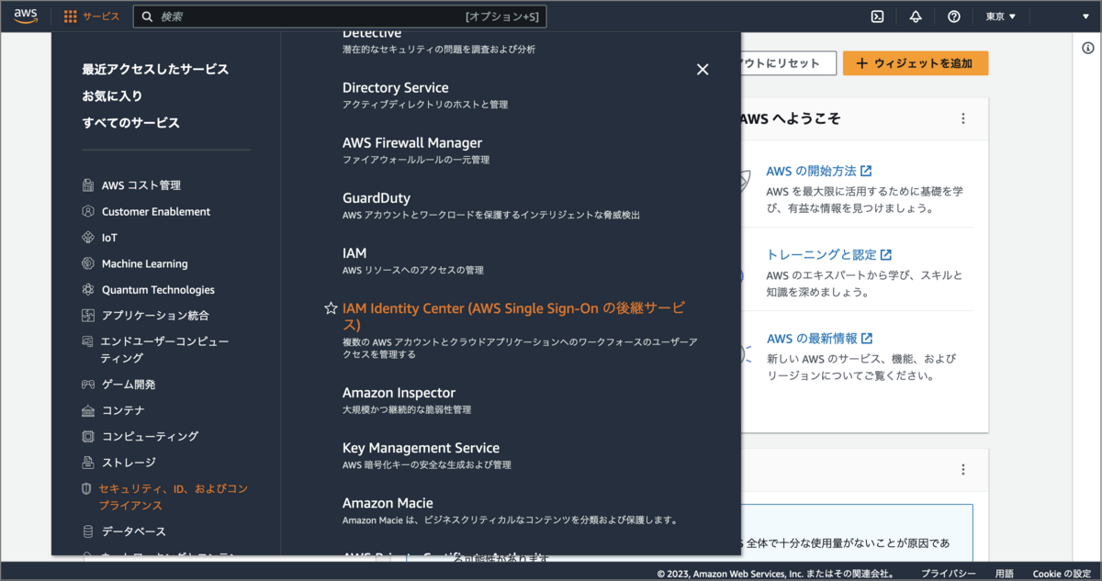Open Amazon Inspector
The width and height of the screenshot is (1102, 581).
[399, 393]
